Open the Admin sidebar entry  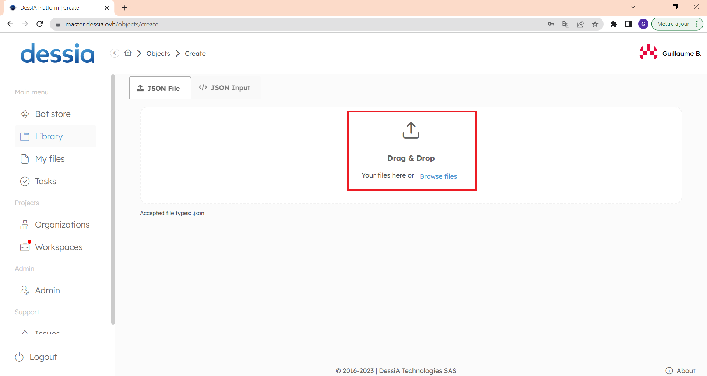[x=56, y=290]
